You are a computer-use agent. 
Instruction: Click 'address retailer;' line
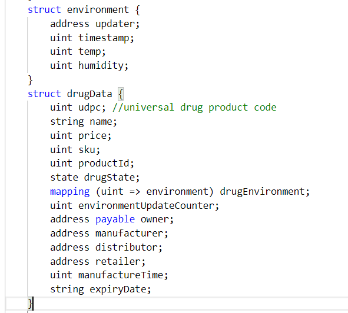pos(98,262)
